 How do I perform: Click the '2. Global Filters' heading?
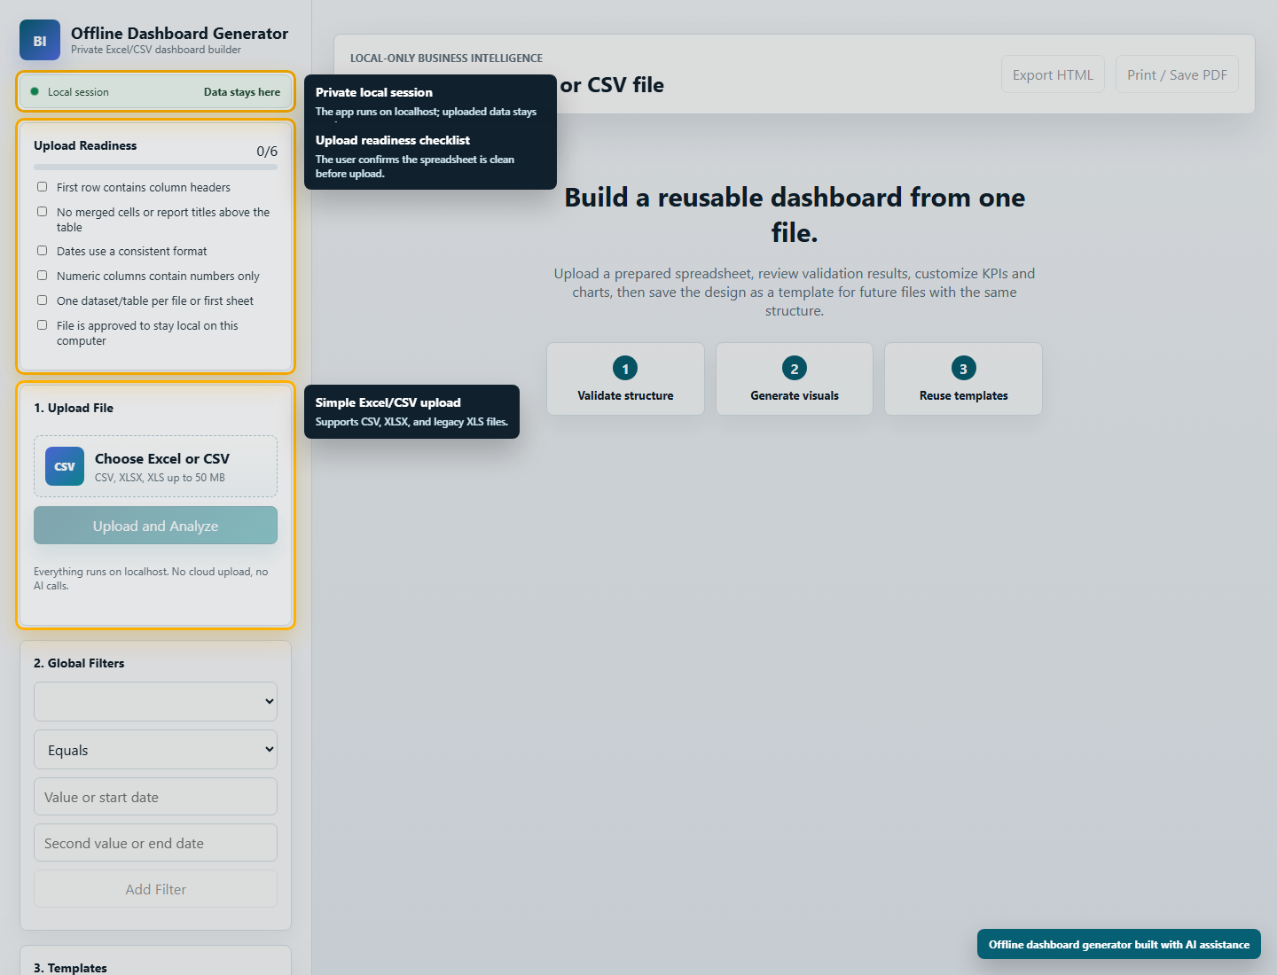79,663
